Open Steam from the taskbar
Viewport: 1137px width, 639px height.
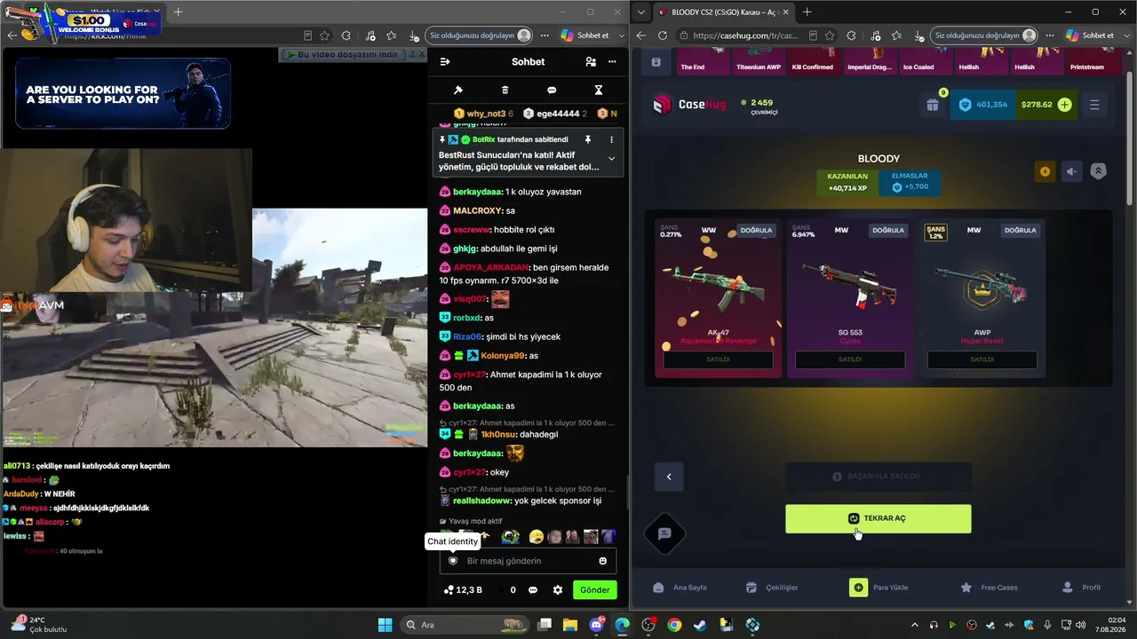point(700,625)
